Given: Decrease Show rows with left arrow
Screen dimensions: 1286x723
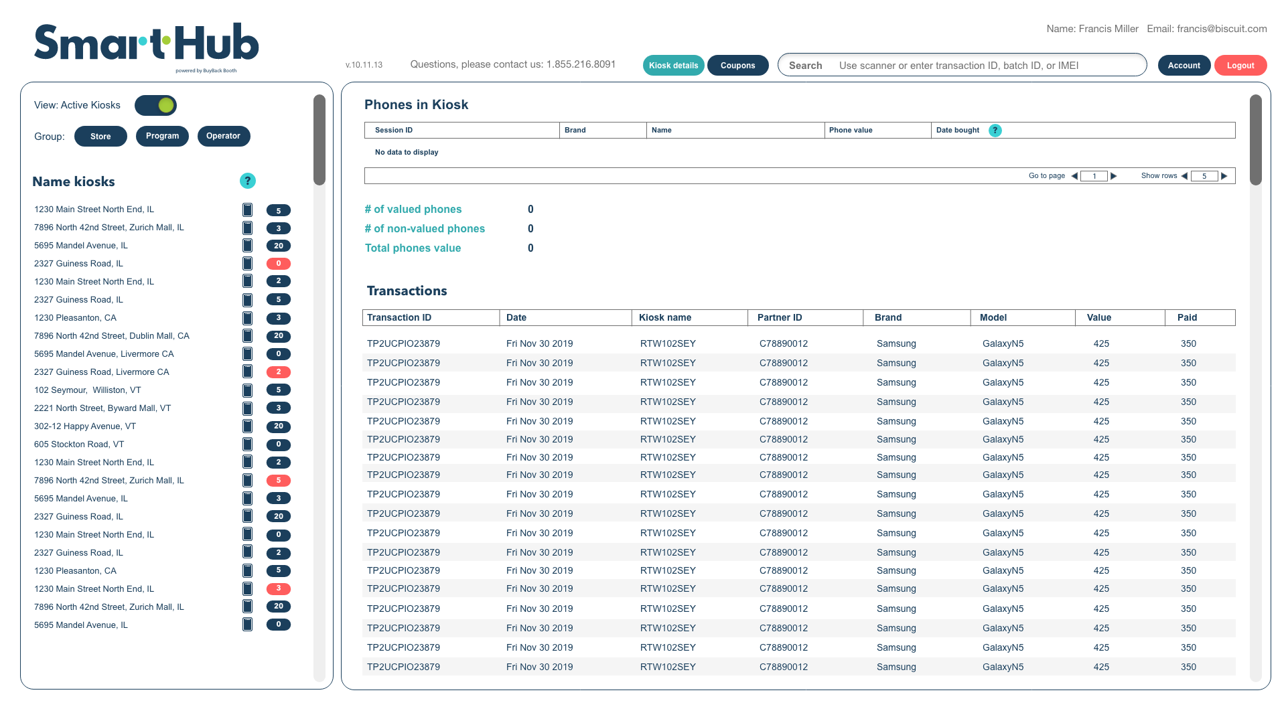Looking at the screenshot, I should (x=1184, y=176).
